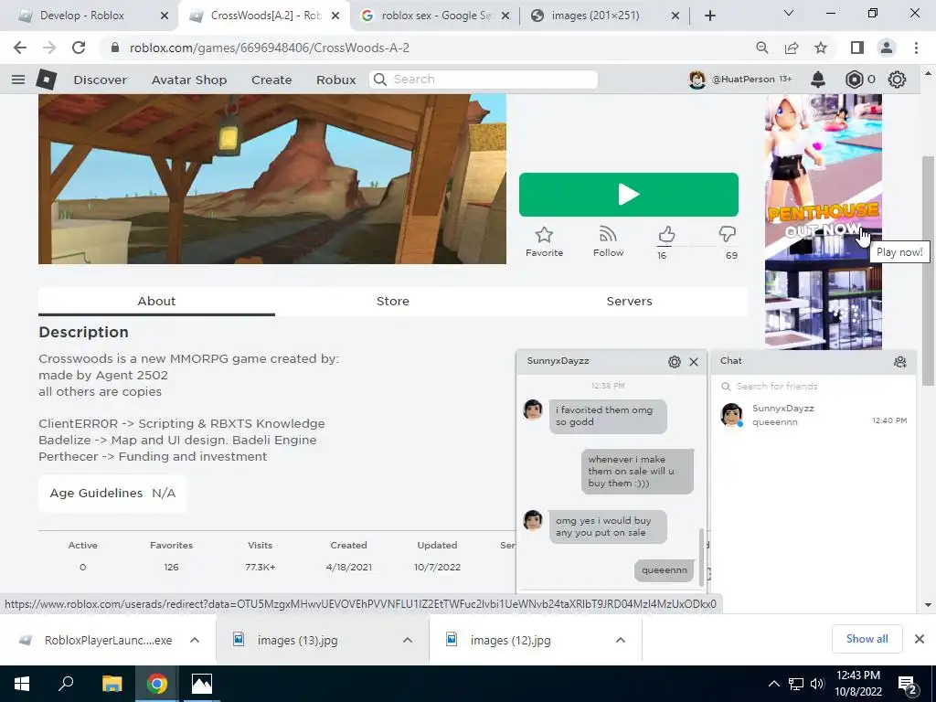
Task: Click the SunnyxDayzz chat header title
Action: point(558,361)
